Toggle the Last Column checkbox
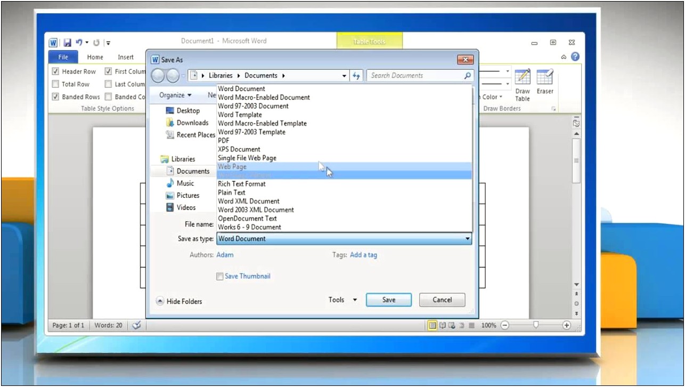 coord(108,84)
